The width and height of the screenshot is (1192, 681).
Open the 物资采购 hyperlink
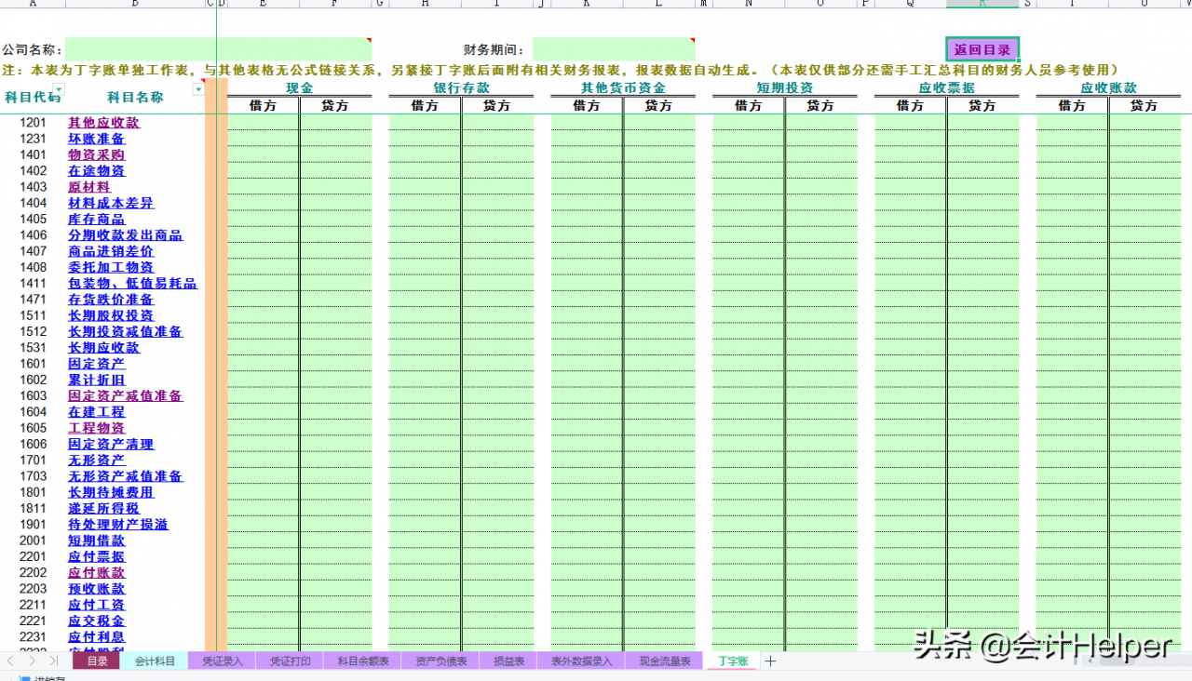coord(96,154)
